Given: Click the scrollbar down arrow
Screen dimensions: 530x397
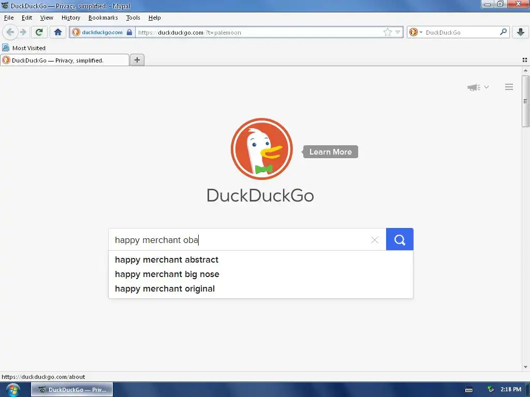Looking at the screenshot, I should [525, 367].
